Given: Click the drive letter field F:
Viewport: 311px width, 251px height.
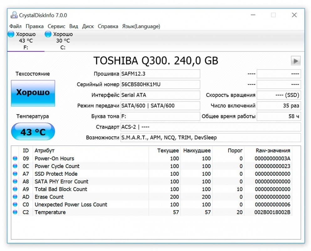Looking at the screenshot, I should click(160, 116).
